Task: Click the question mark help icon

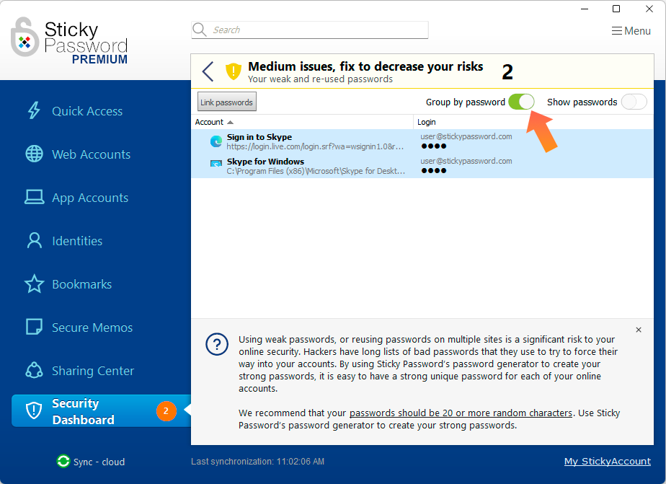Action: (217, 344)
